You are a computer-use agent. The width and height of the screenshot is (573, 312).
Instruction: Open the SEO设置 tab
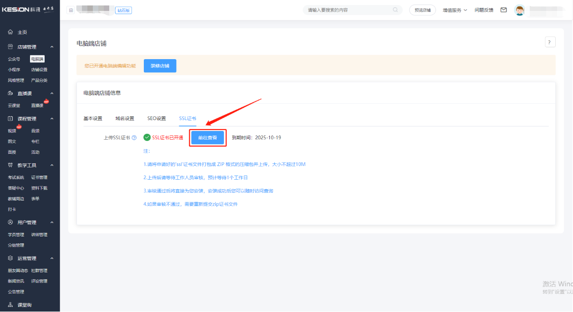point(157,118)
